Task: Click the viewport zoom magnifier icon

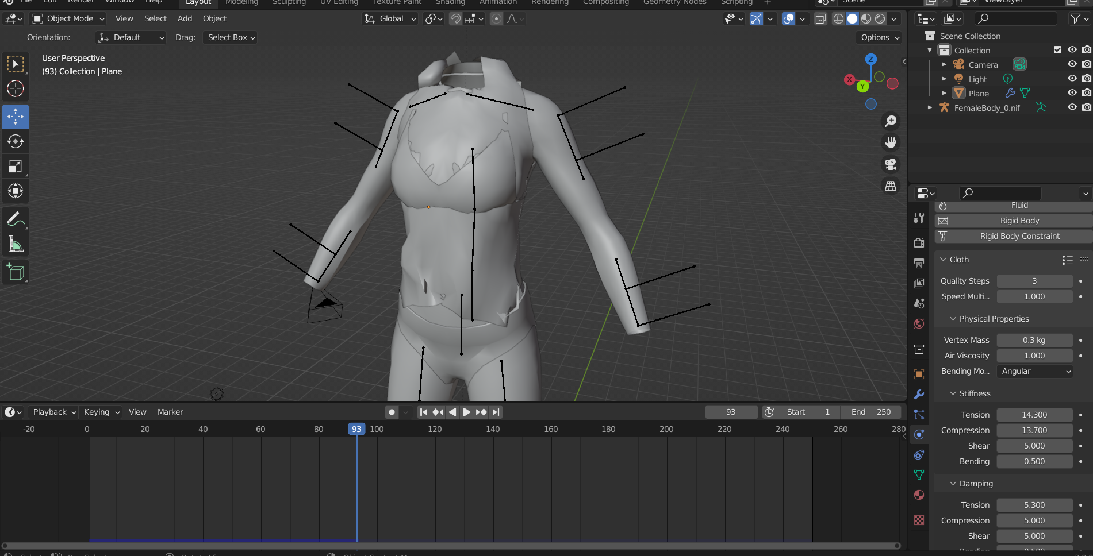Action: [x=891, y=121]
